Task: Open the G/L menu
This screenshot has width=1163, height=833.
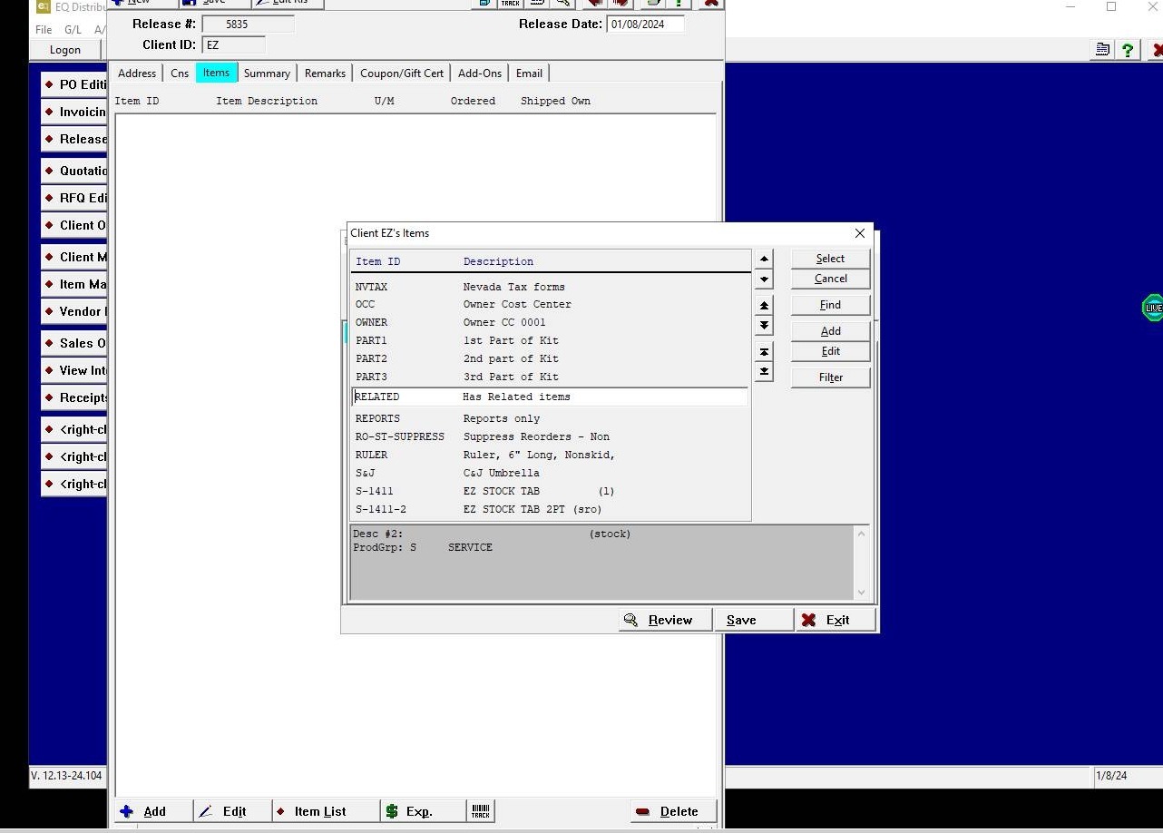Action: (73, 30)
